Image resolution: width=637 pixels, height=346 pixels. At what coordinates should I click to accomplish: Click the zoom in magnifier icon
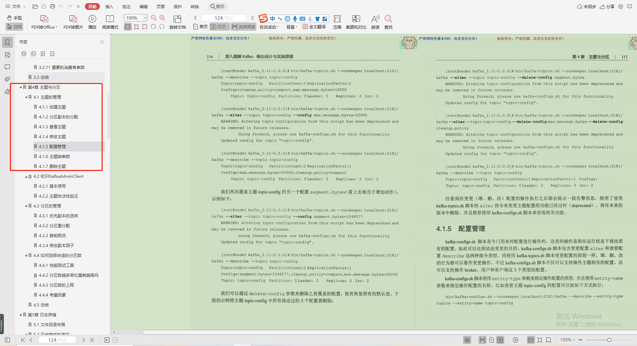[x=162, y=18]
